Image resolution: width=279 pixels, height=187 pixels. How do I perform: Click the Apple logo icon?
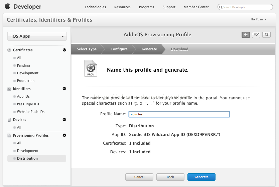pos(7,6)
